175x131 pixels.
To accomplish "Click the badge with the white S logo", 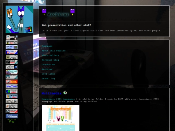I will click(x=12, y=111).
